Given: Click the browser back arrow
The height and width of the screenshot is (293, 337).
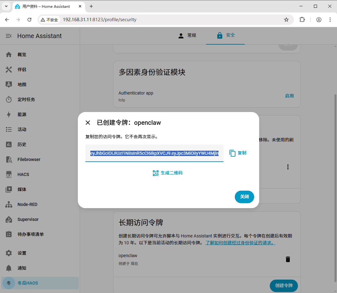Looking at the screenshot, I should (7, 20).
